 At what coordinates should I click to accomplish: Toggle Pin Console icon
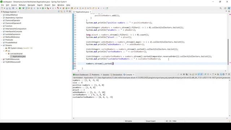(205, 74)
